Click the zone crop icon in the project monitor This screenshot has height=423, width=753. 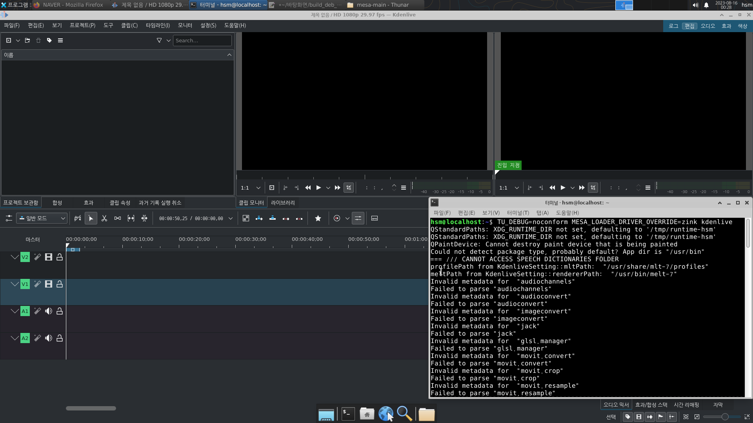[x=593, y=188]
